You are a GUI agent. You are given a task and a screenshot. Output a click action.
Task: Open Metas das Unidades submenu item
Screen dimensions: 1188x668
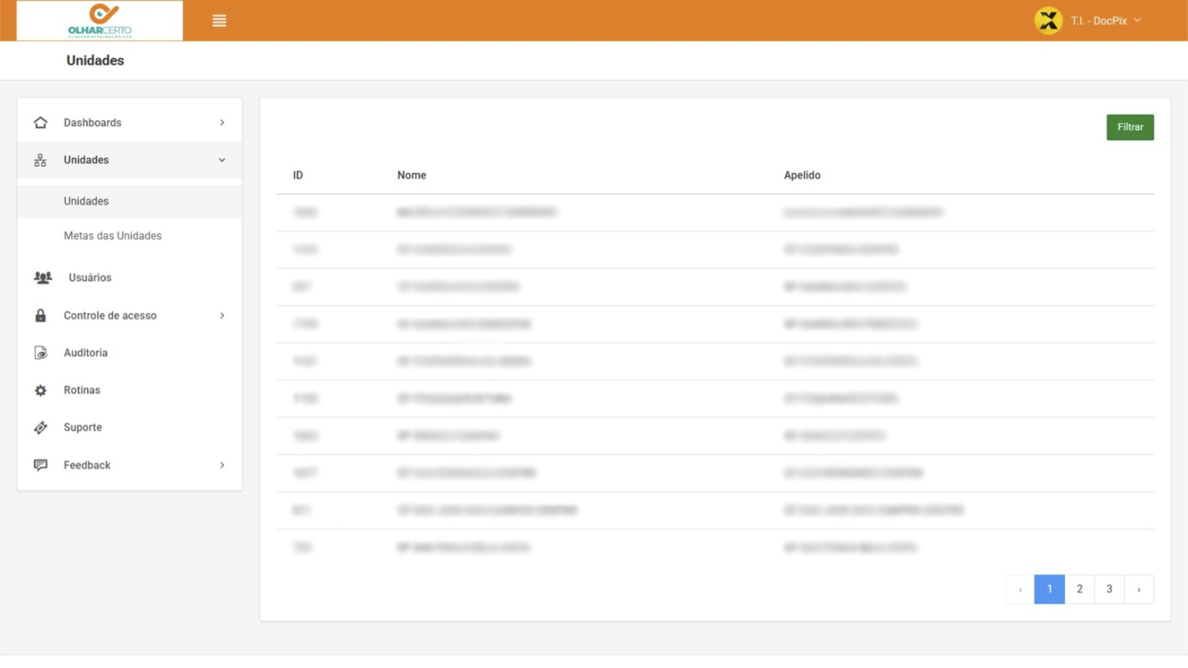pyautogui.click(x=113, y=236)
